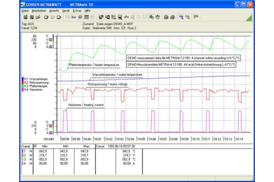The image size is (274, 182).
Task: Click the 10:00 time axis label
Action: click(x=87, y=139)
